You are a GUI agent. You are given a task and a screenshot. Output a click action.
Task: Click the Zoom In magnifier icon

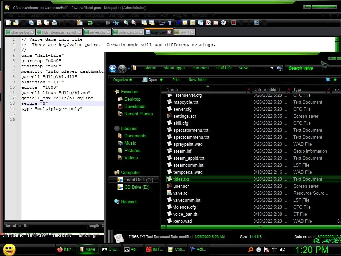click(x=126, y=23)
